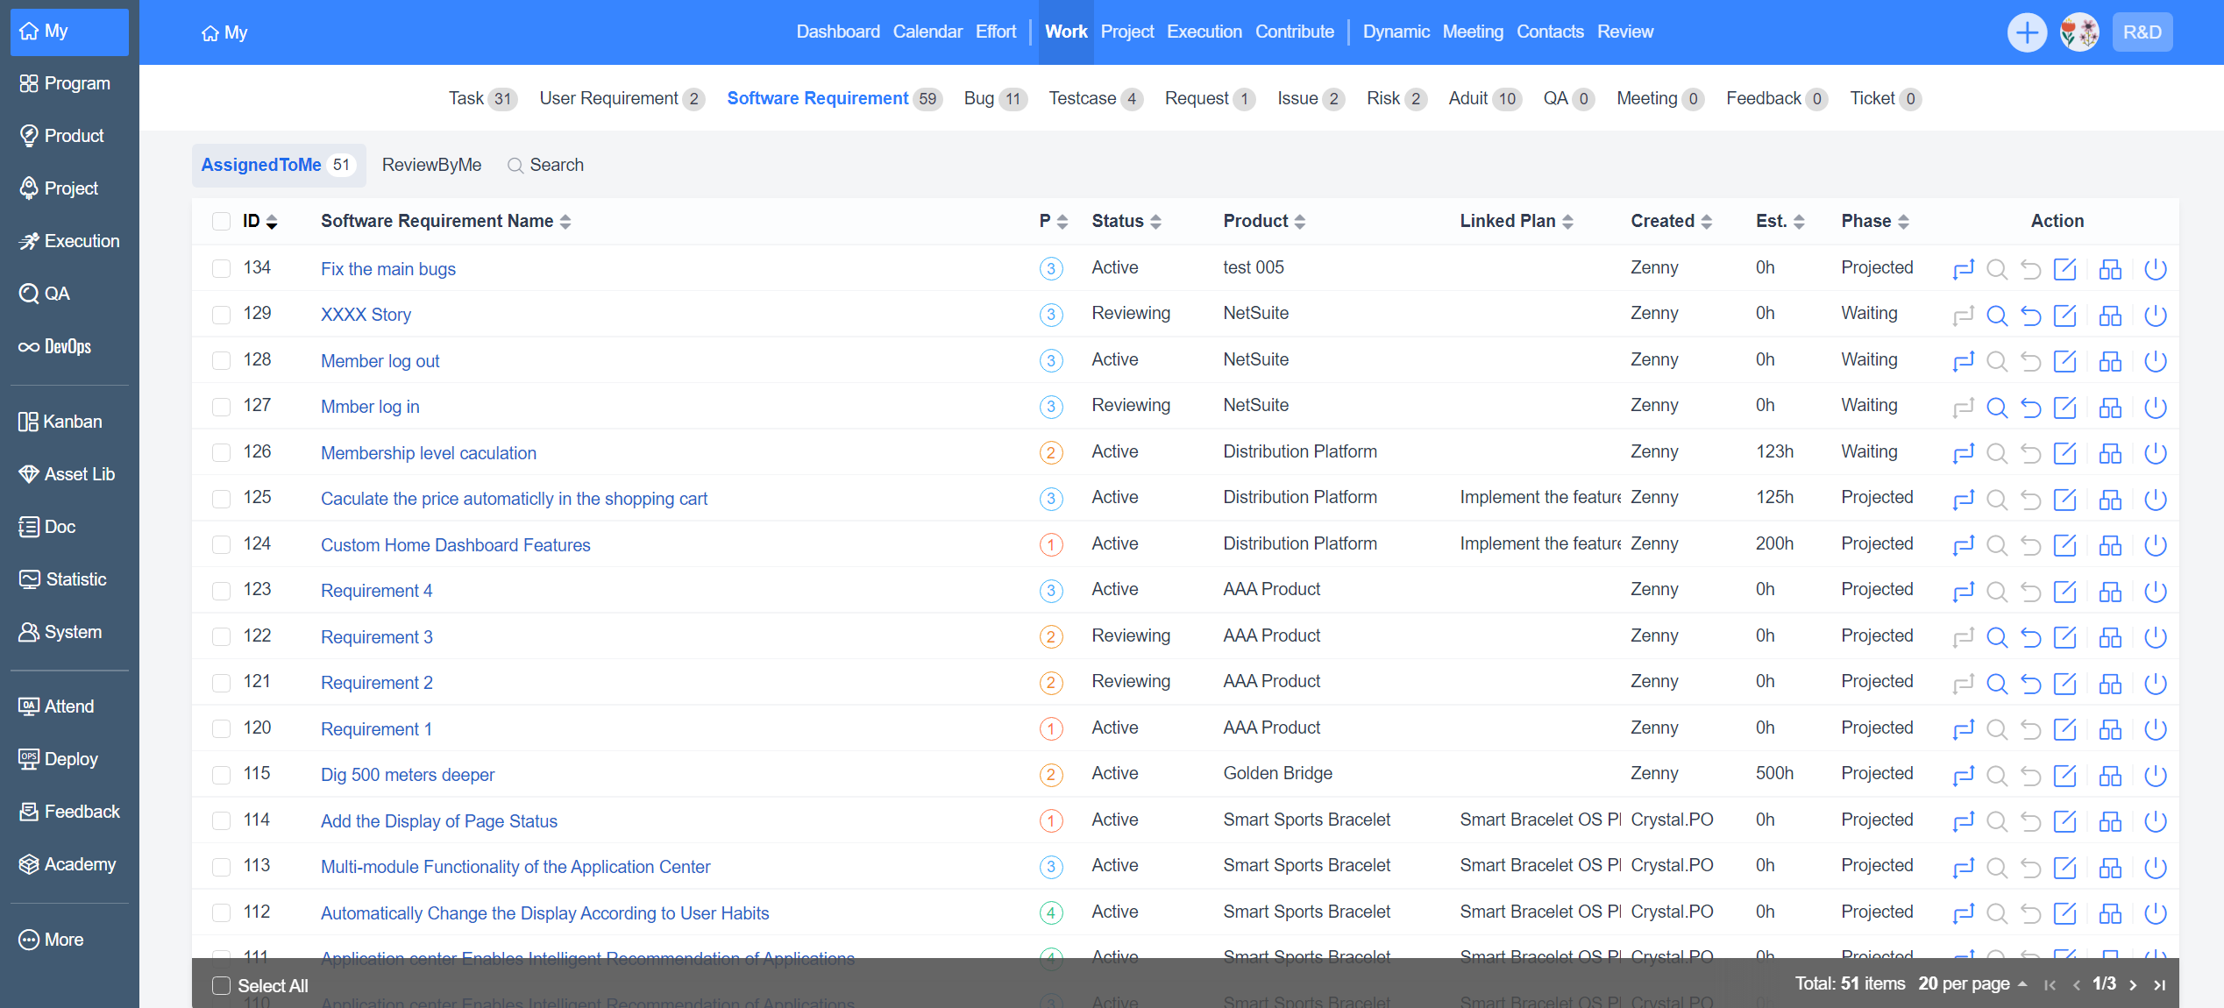Click the magnifier review icon for Requirement 3
2224x1008 pixels.
pos(1996,637)
